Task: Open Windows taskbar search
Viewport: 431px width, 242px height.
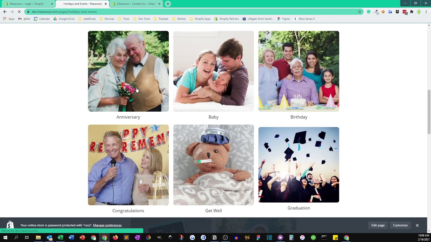Action: pos(16,238)
